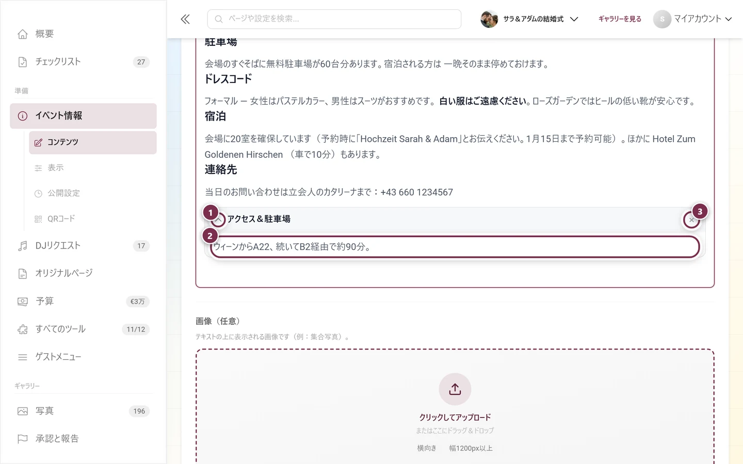
Task: Click the hamburger icon beside ゲストメニュー
Action: click(x=23, y=357)
